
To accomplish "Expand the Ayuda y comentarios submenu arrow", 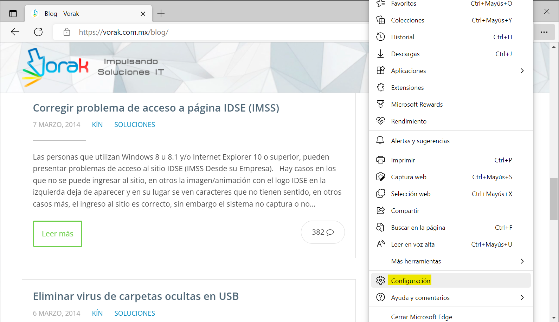I will 522,297.
